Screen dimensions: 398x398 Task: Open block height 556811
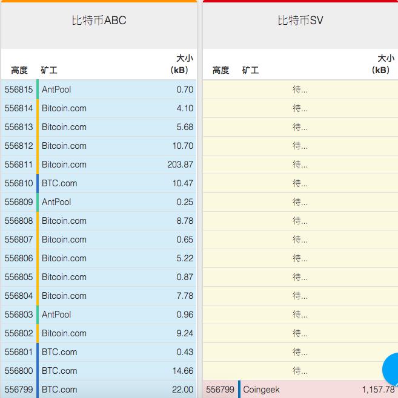pyautogui.click(x=19, y=165)
